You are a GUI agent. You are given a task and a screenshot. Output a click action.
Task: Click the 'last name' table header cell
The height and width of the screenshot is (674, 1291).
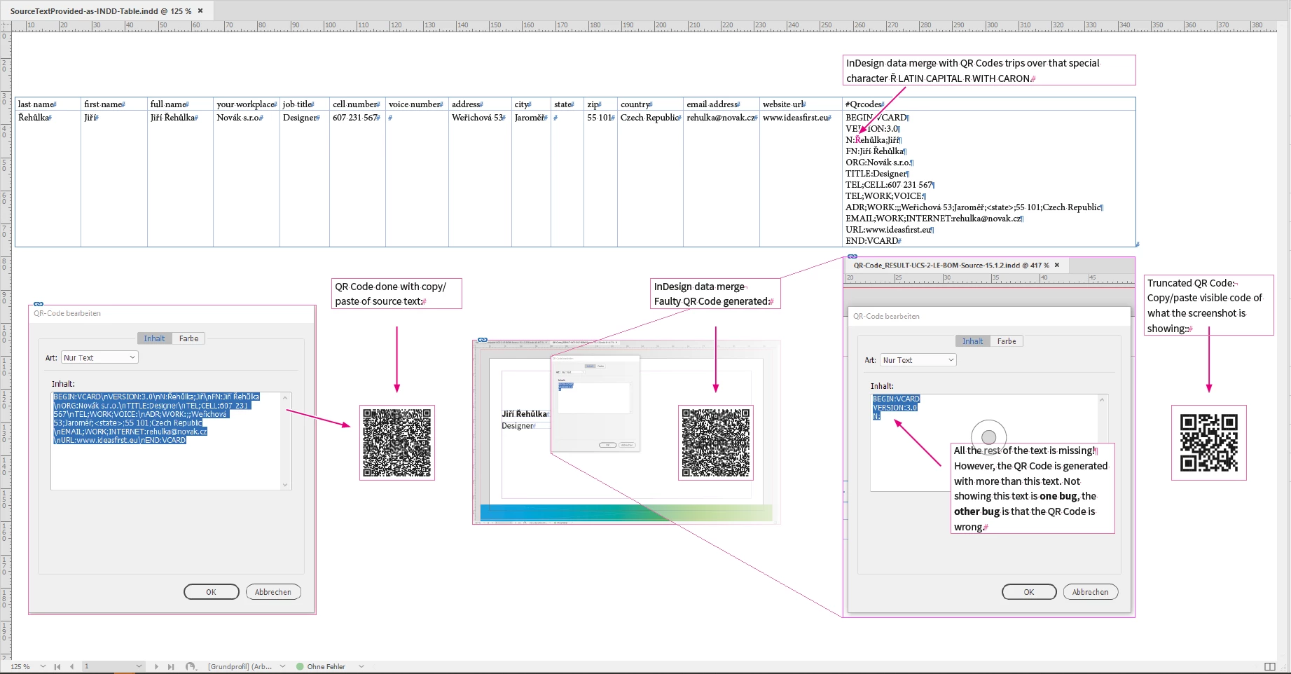(x=48, y=104)
